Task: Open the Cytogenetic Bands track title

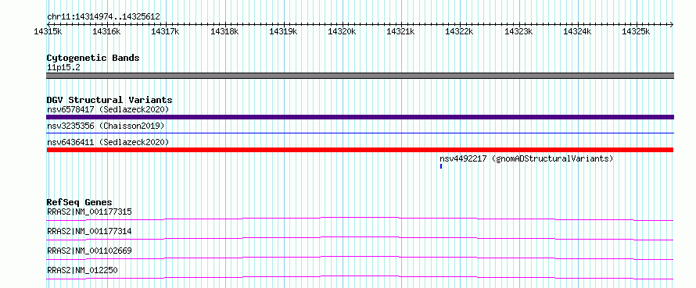Action: tap(93, 58)
